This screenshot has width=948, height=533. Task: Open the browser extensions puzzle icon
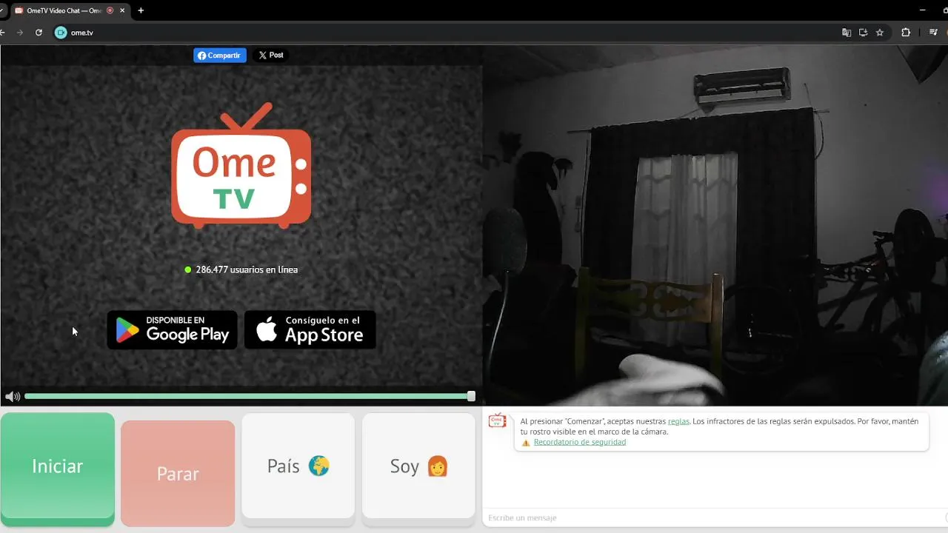906,33
